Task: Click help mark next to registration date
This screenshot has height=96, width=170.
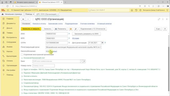Action: click(x=105, y=43)
